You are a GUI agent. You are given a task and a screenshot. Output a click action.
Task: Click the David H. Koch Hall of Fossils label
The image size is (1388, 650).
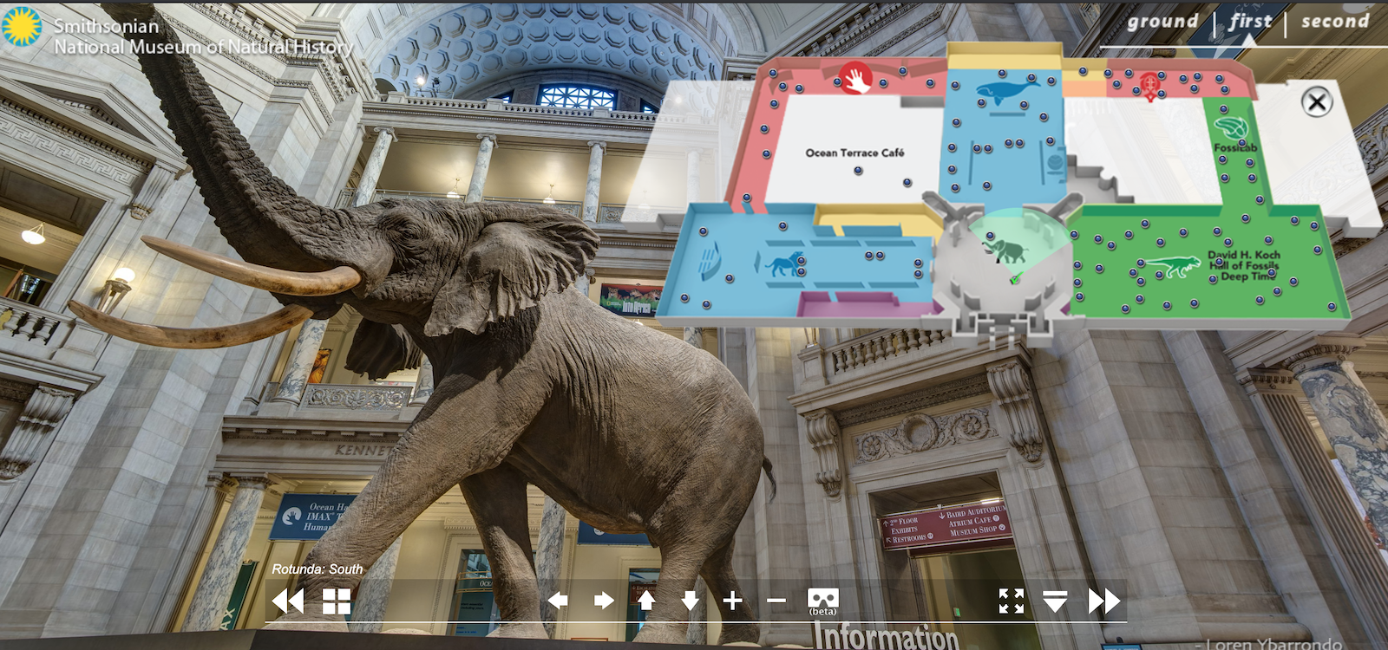pos(1245,265)
